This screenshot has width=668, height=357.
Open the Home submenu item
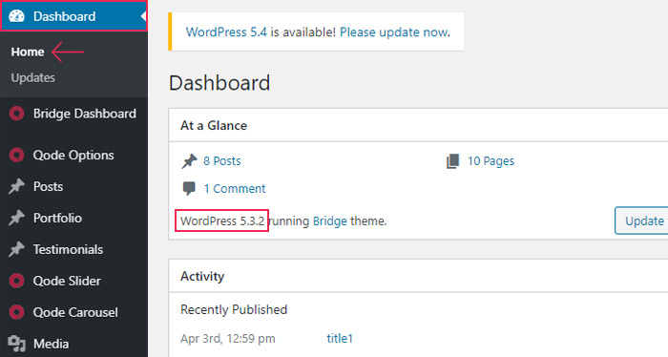[28, 52]
